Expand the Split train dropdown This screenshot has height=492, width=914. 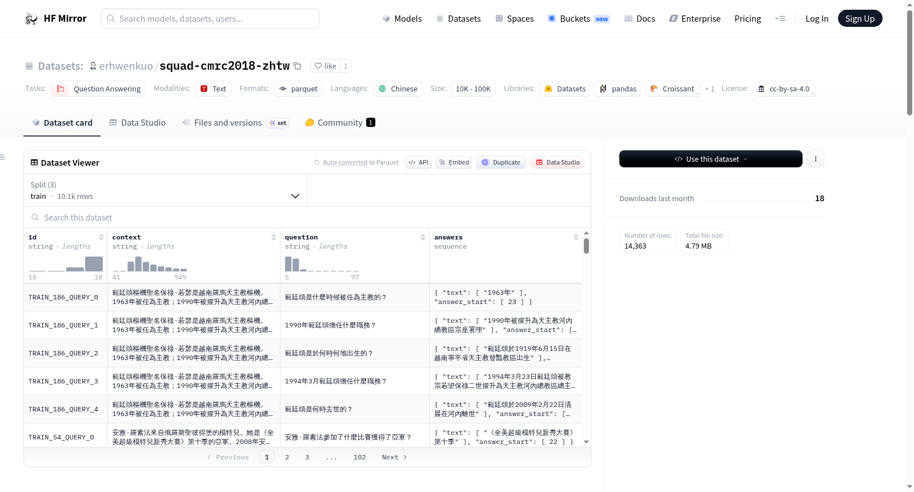165,190
